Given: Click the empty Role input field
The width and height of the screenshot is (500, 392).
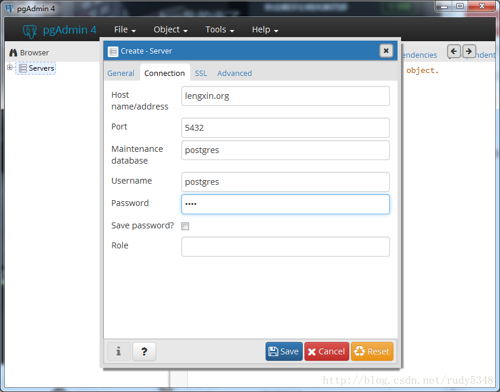Looking at the screenshot, I should click(x=286, y=247).
